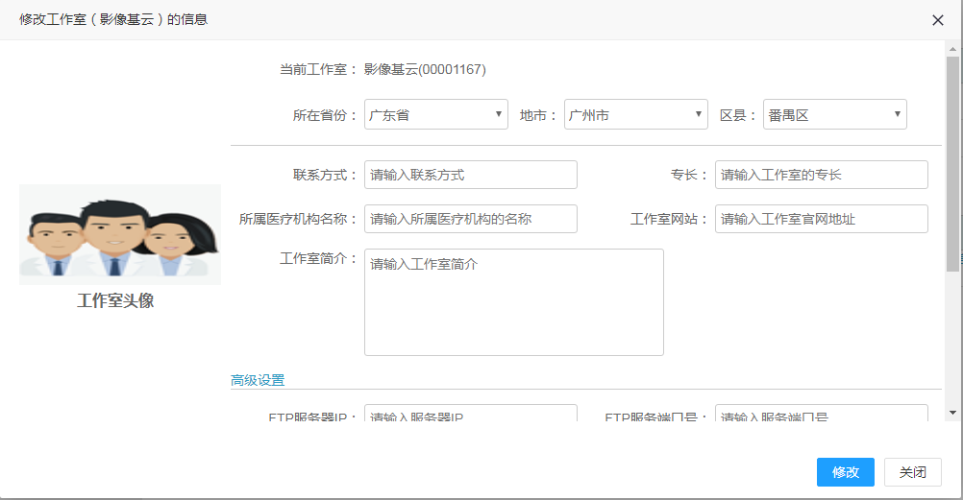The height and width of the screenshot is (500, 963).
Task: Open the district dropdown showing 番禺区
Action: (x=834, y=115)
